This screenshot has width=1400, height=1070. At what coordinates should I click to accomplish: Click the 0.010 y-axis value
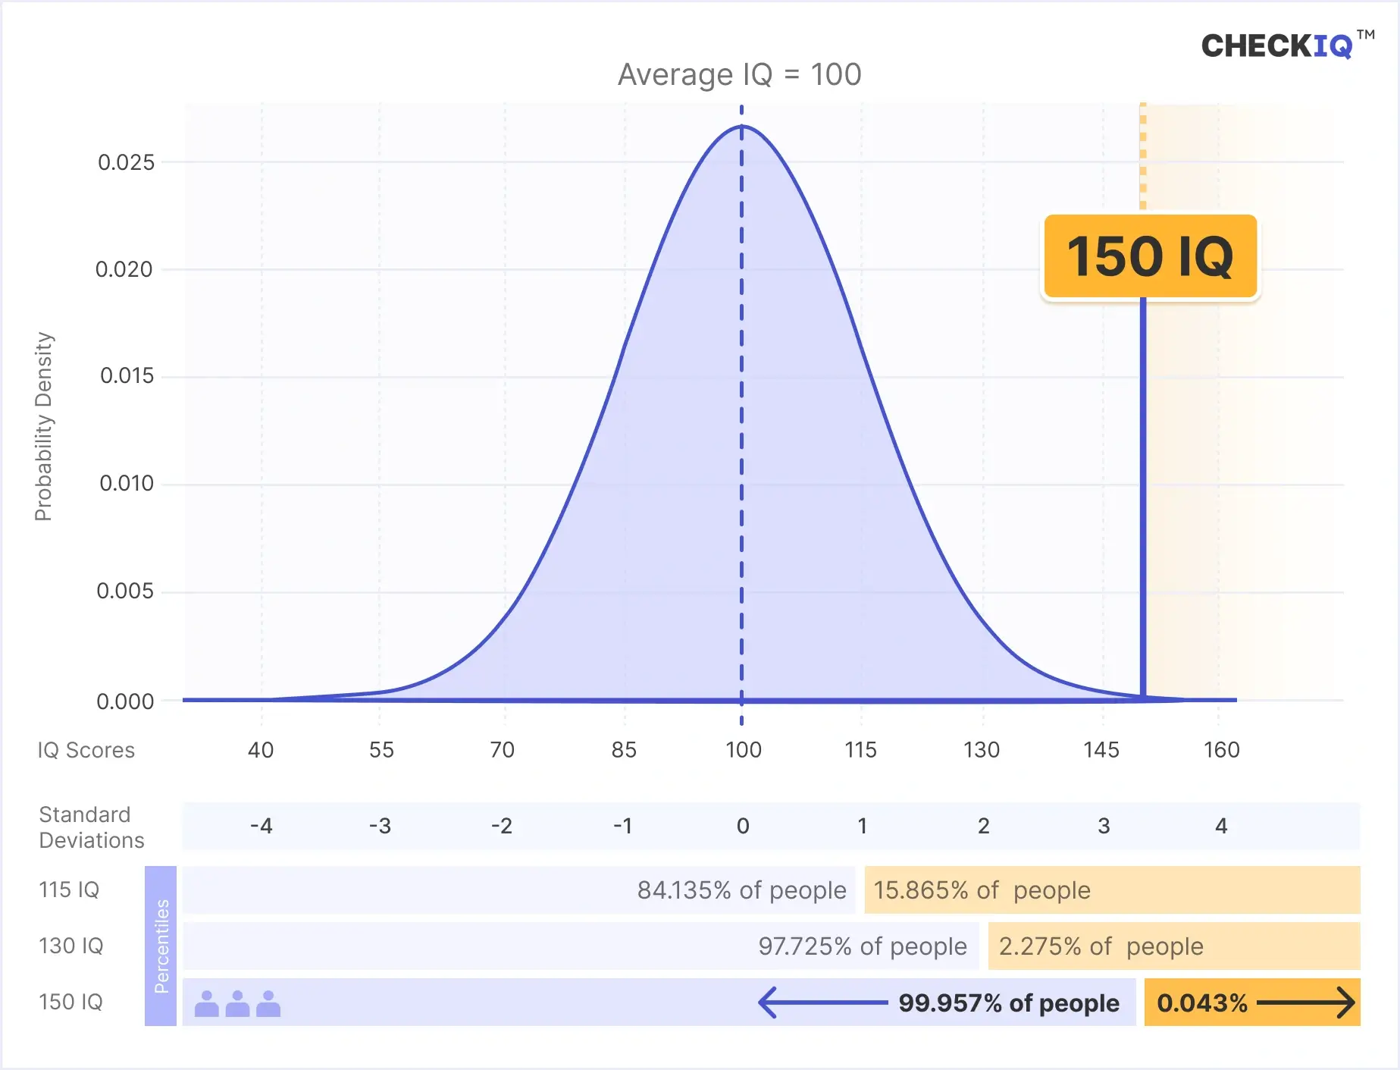click(x=127, y=483)
